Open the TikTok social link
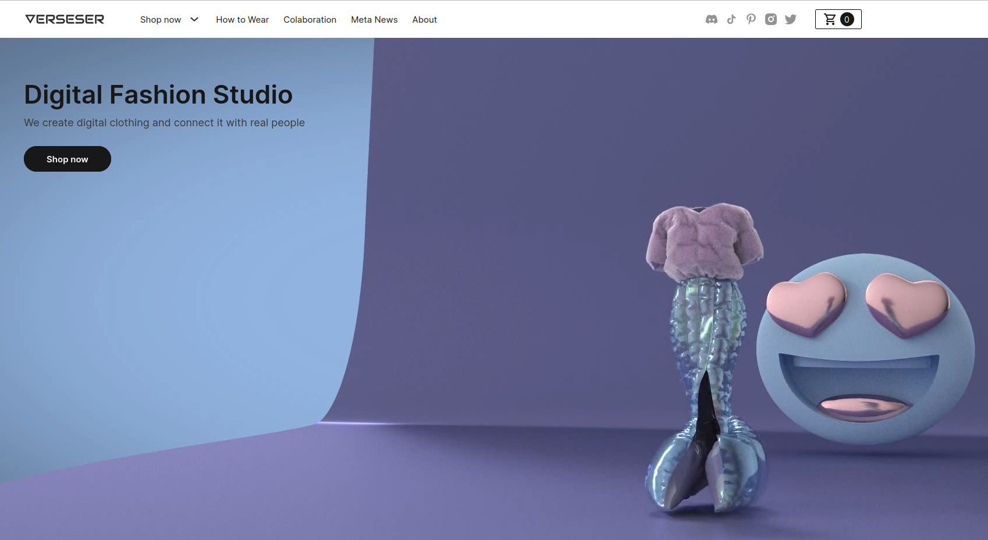Image resolution: width=988 pixels, height=540 pixels. [731, 19]
